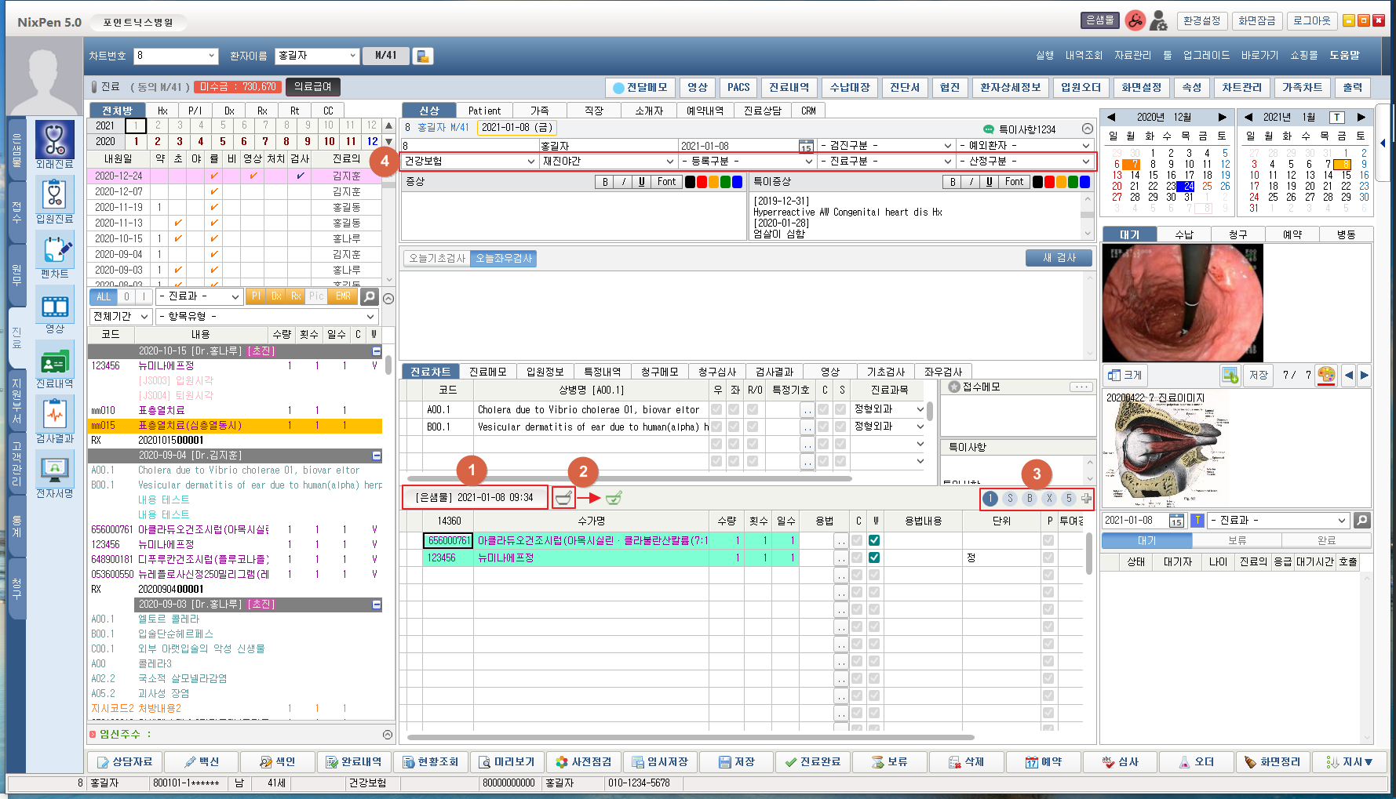Expand the 재진야간 visit type dropdown
Screen dimensions: 1396x799
(607, 162)
